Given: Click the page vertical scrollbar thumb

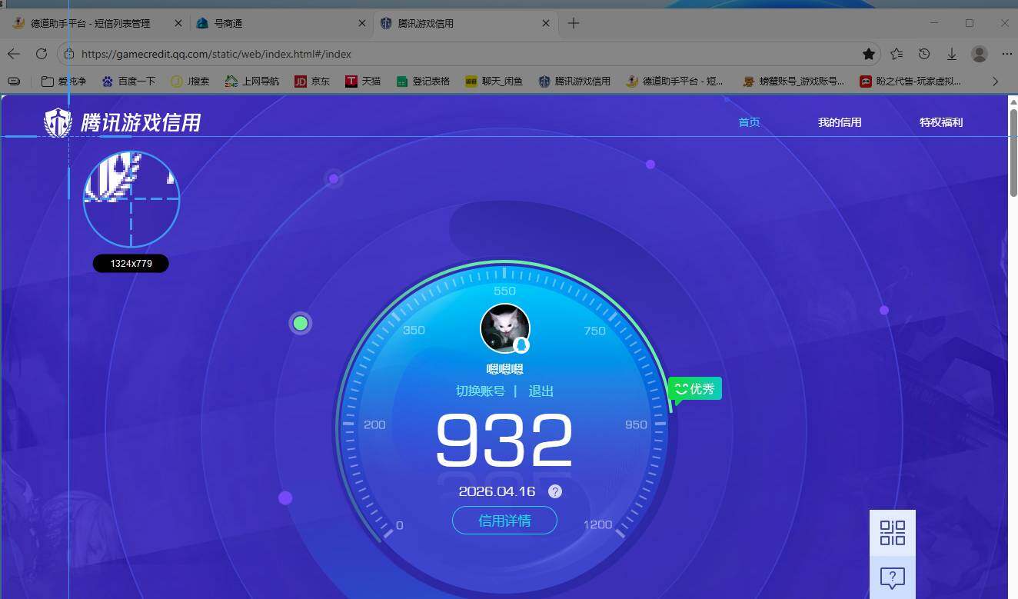Looking at the screenshot, I should (1013, 154).
